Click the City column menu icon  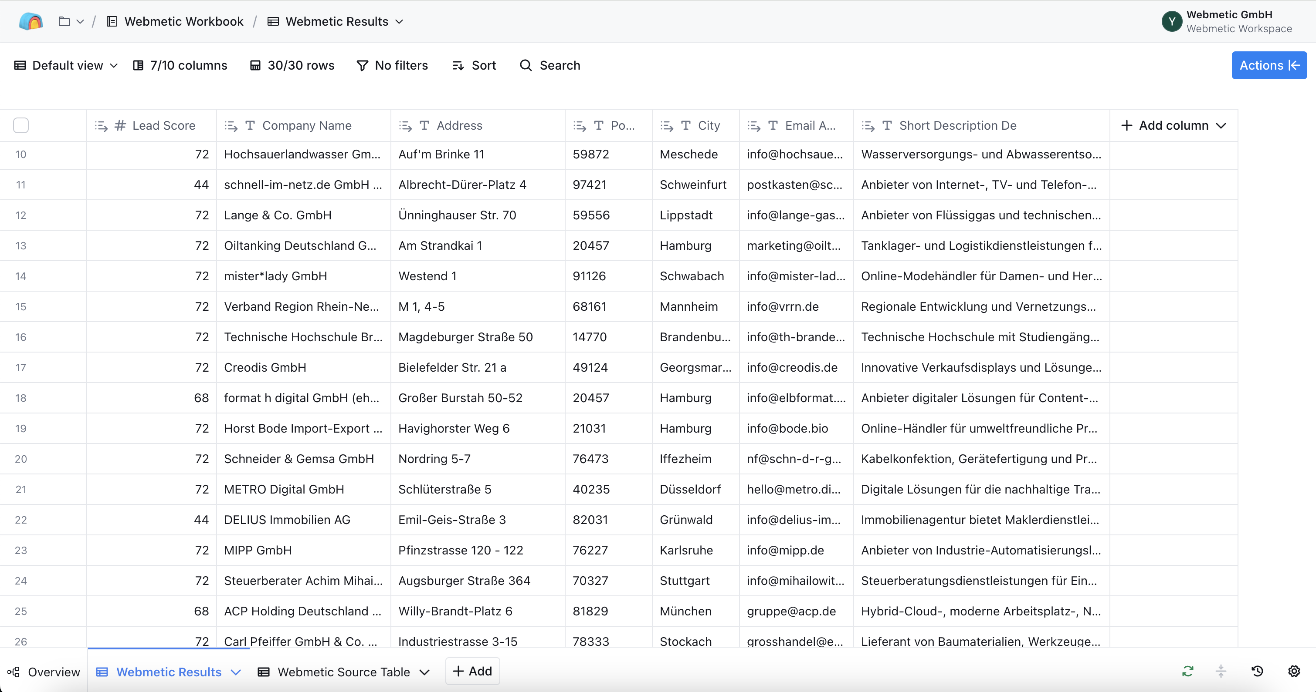(x=667, y=125)
